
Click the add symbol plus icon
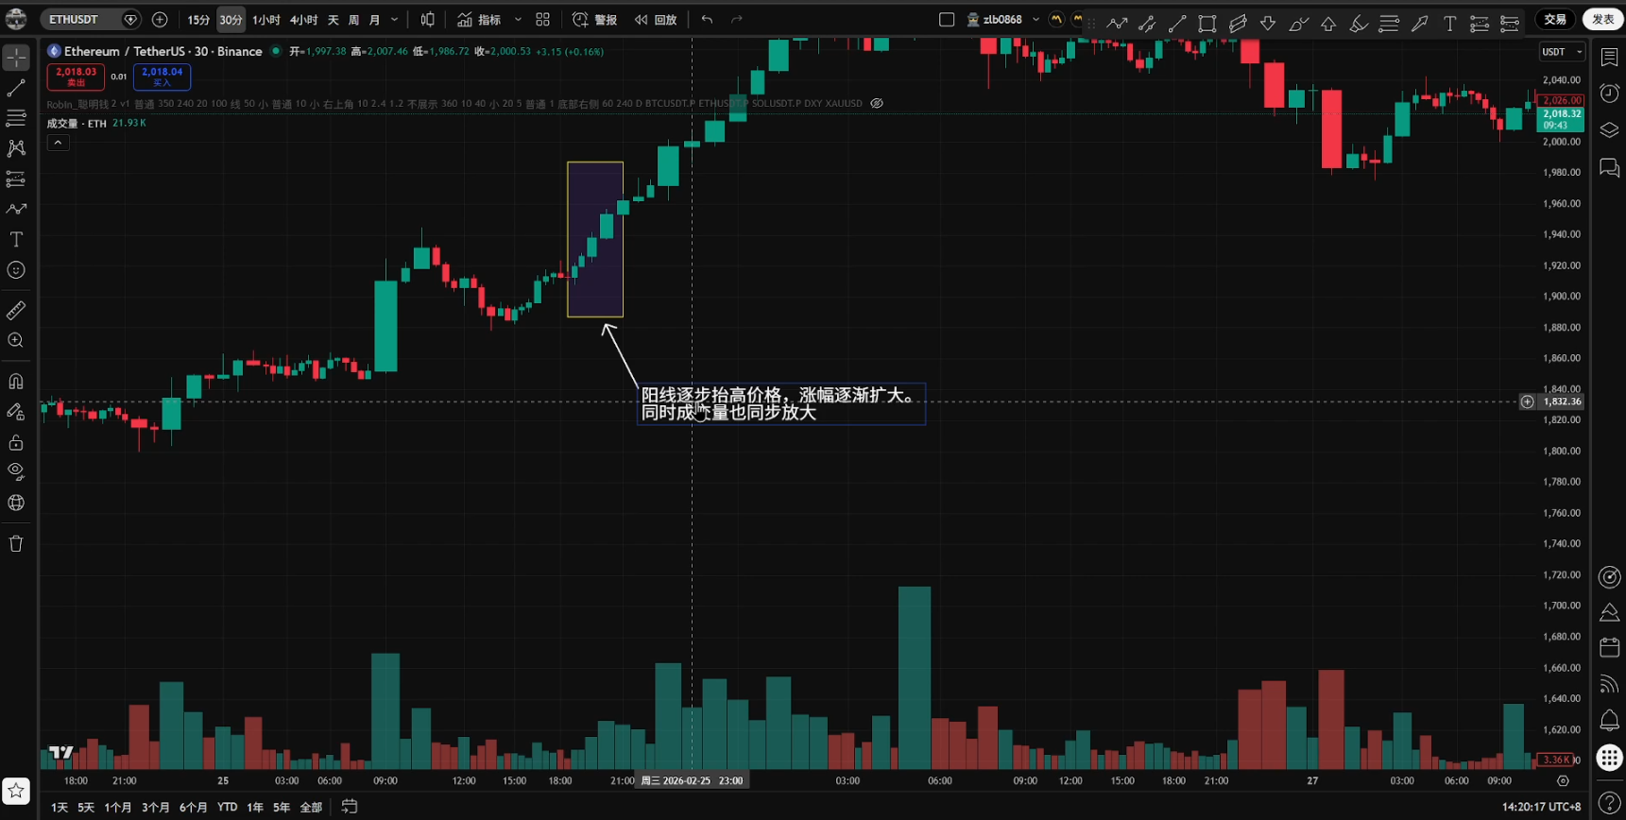pos(160,20)
